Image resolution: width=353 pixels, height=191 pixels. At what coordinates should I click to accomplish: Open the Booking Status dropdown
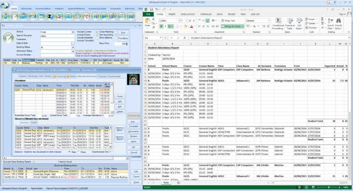coord(74,47)
